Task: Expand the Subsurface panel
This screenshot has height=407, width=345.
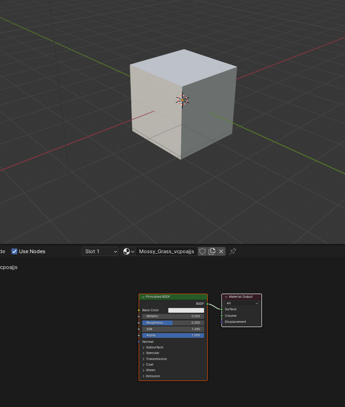Action: tap(153, 347)
